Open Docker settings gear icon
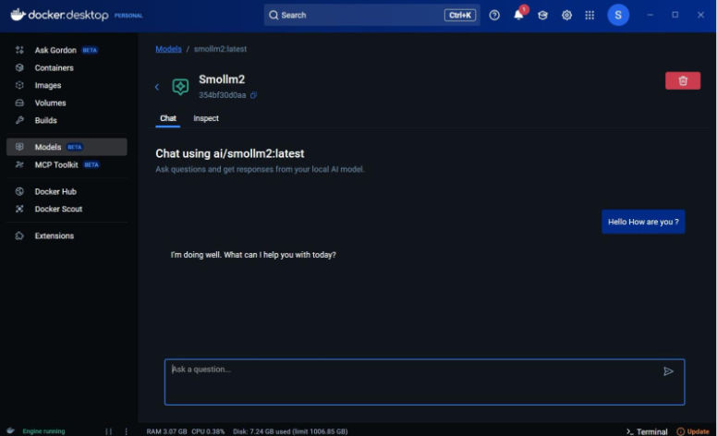This screenshot has height=436, width=717. point(566,15)
